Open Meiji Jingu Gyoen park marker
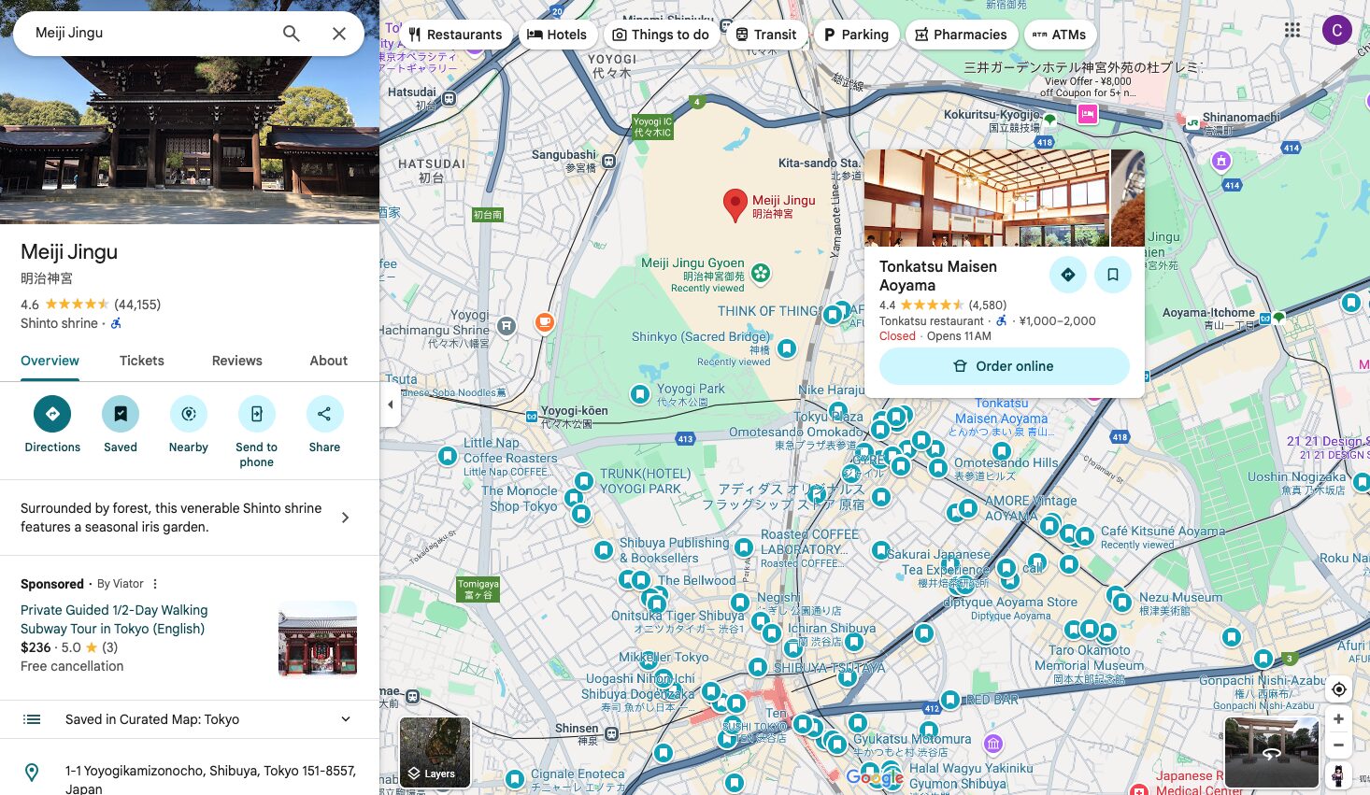 point(762,273)
